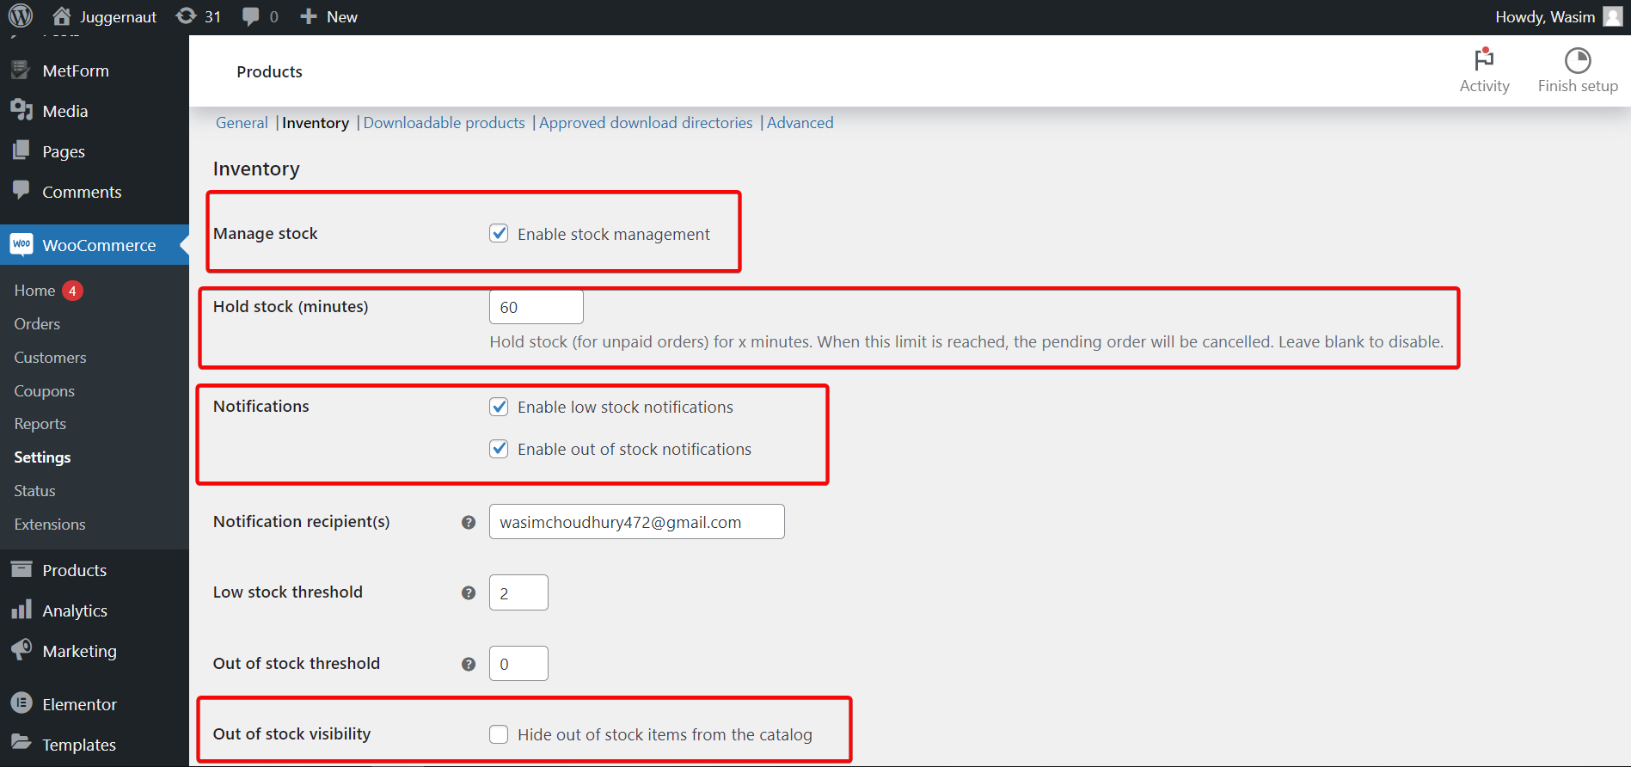Image resolution: width=1631 pixels, height=767 pixels.
Task: Toggle Enable out of stock notifications checkbox
Action: point(499,449)
